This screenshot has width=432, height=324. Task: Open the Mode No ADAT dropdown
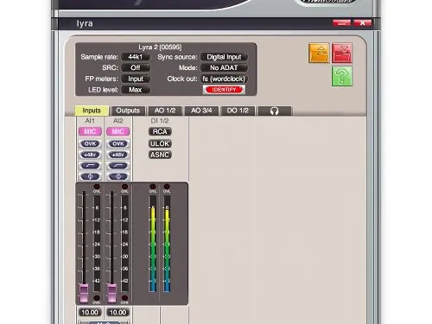coord(224,67)
